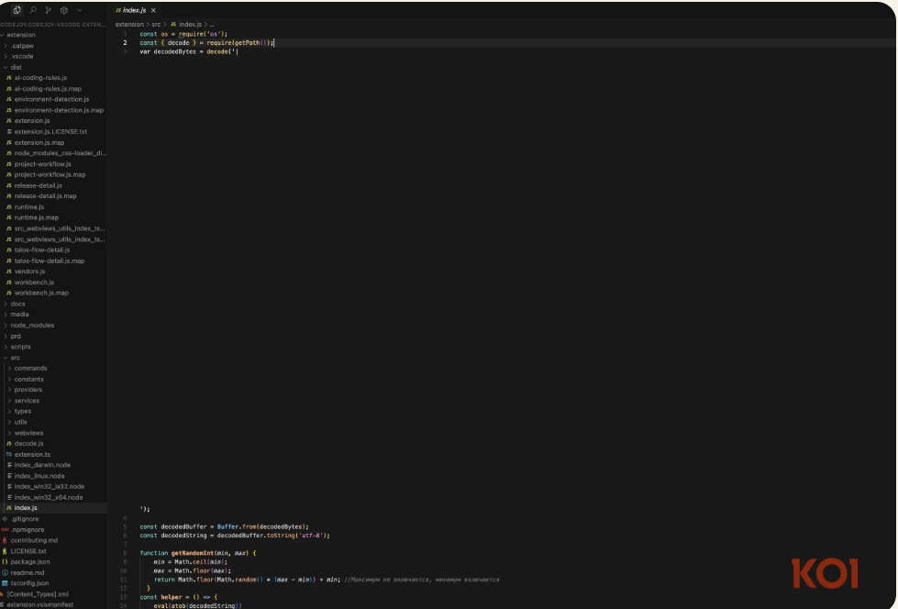
Task: Expand the node_modules folder
Action: [x=32, y=325]
